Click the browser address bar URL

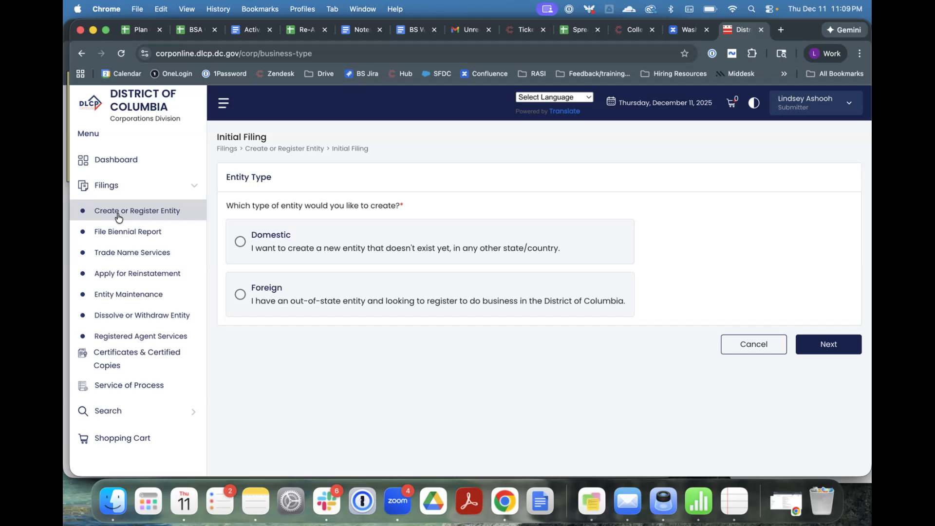pyautogui.click(x=234, y=54)
